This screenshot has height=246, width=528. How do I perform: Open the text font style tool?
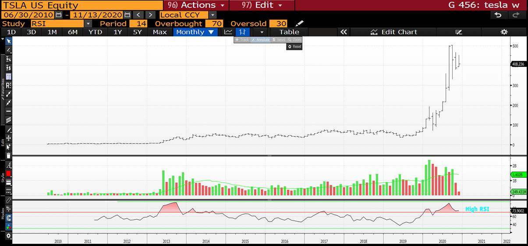[8, 165]
